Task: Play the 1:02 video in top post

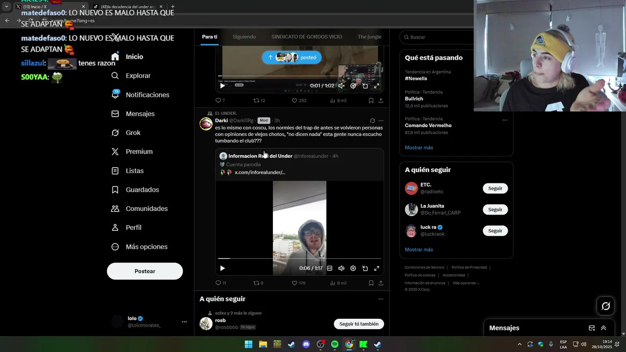Action: coord(223,86)
